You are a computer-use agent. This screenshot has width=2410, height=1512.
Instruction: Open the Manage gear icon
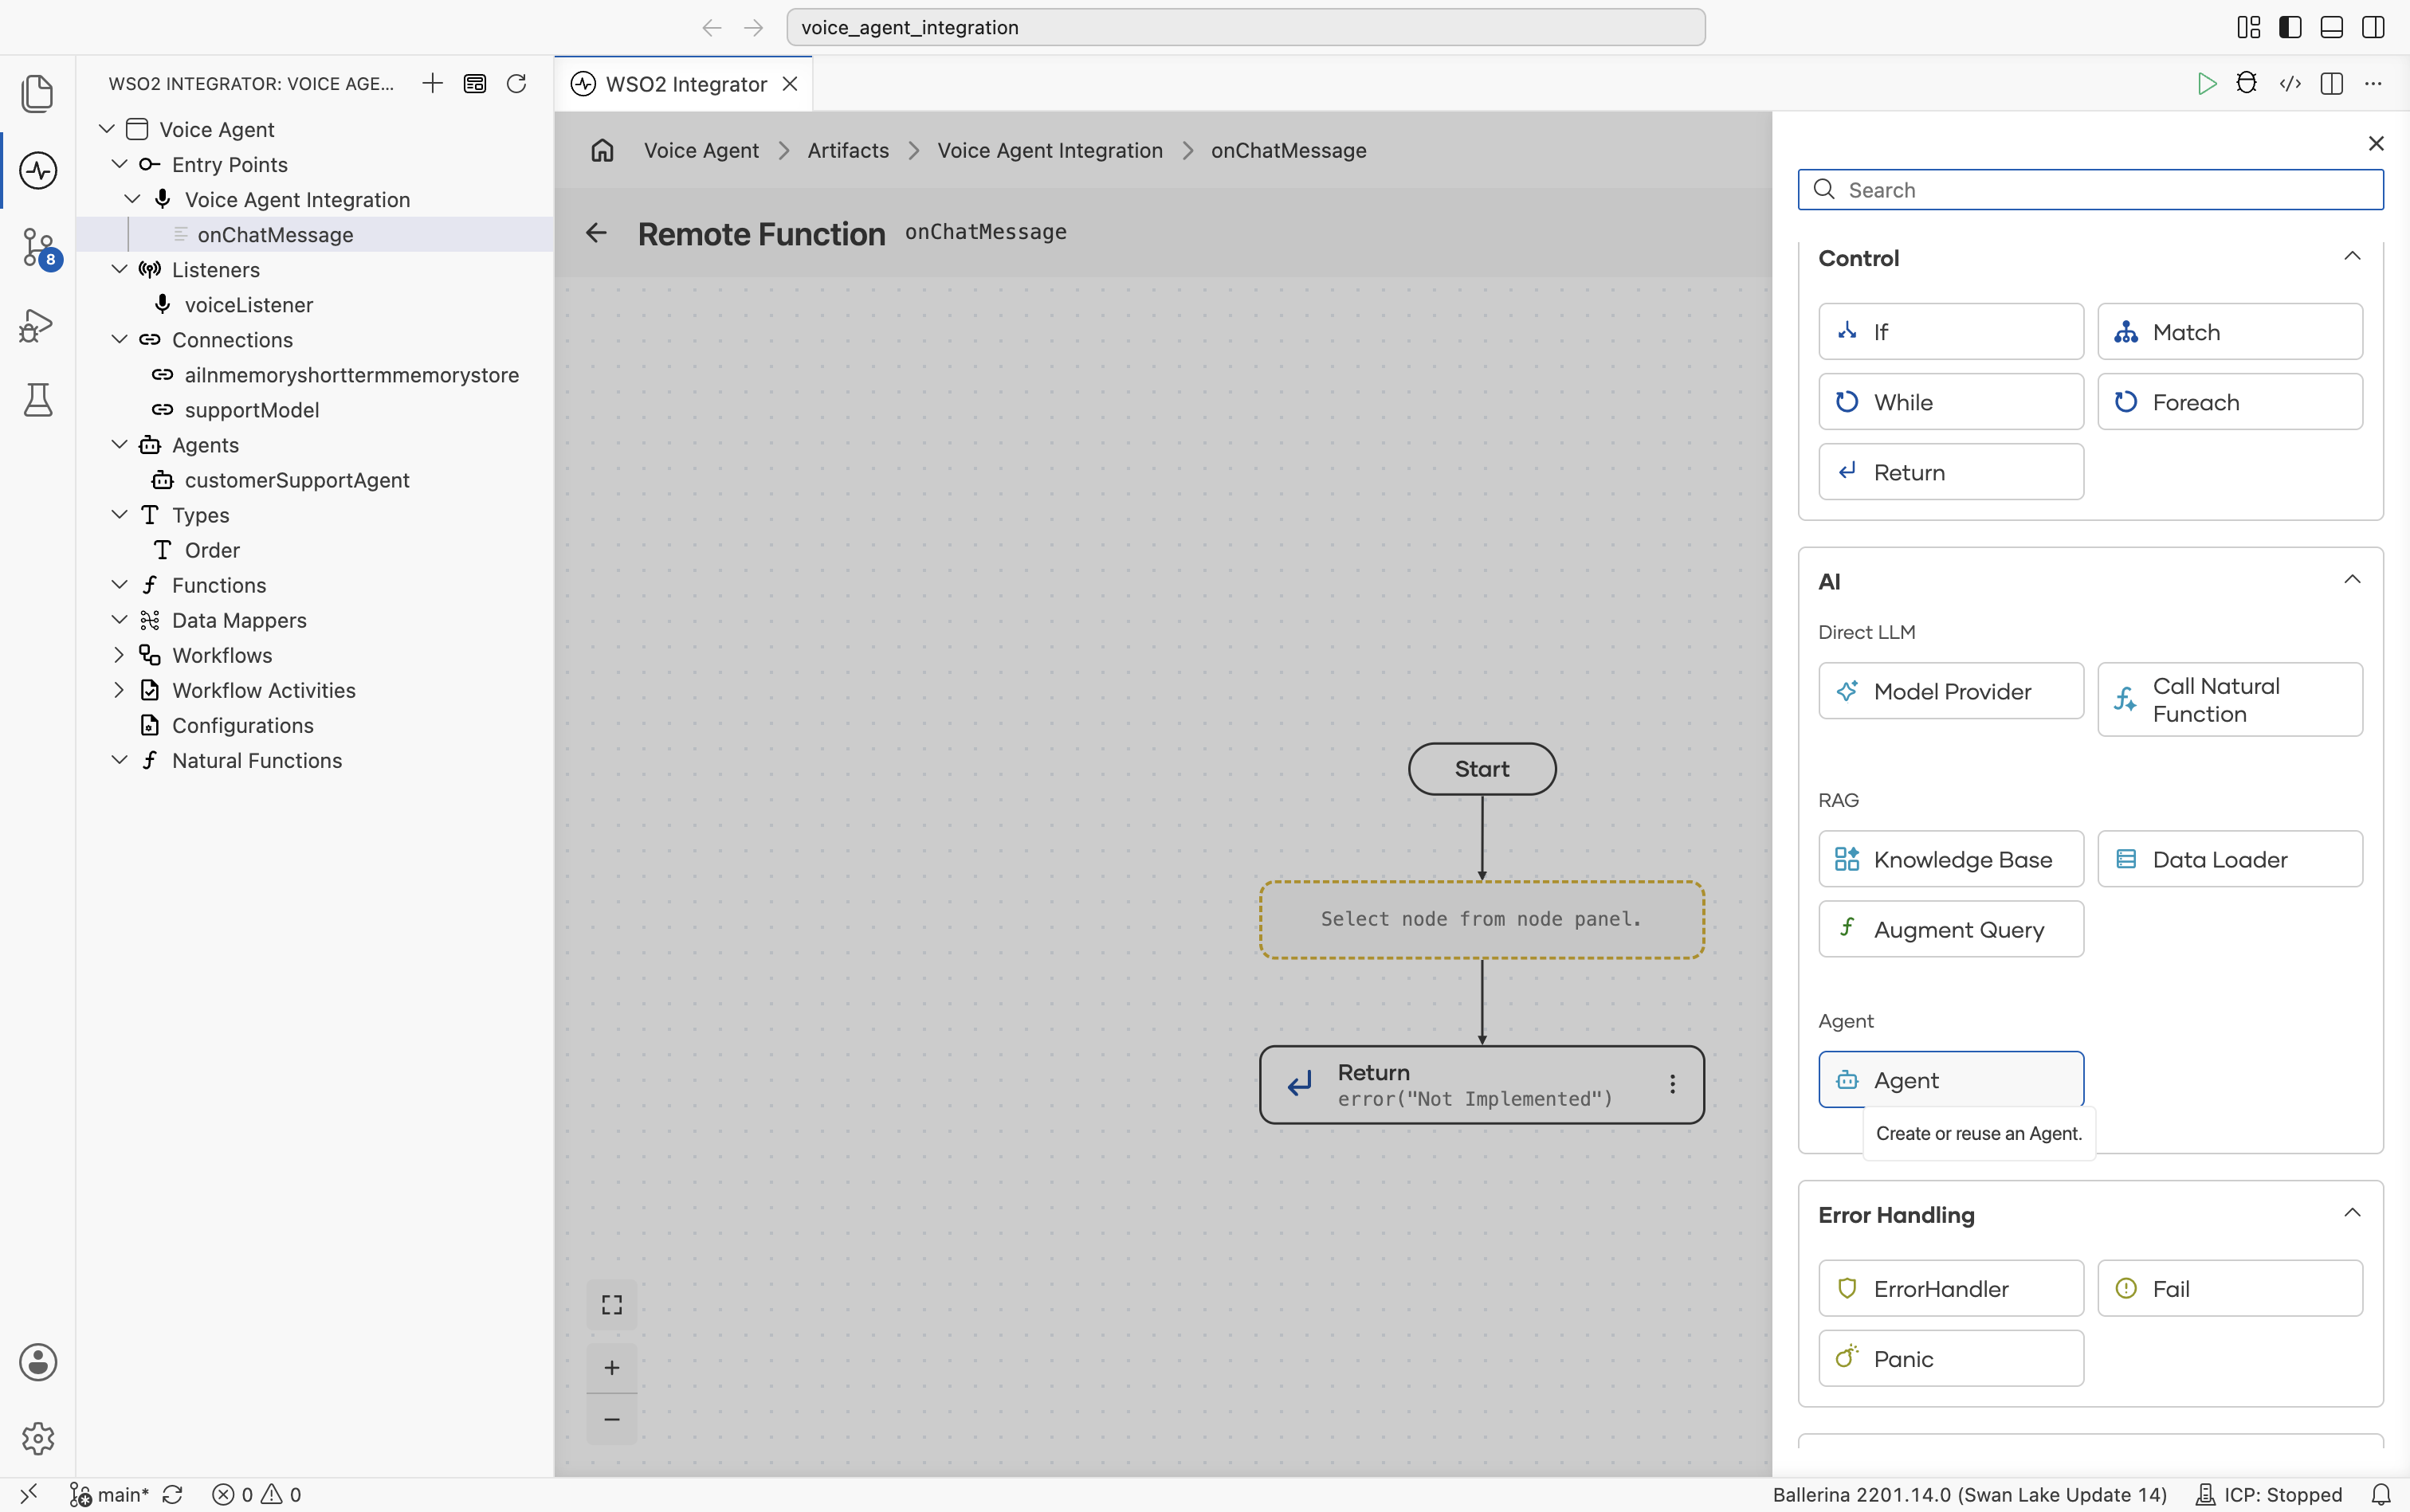(x=38, y=1438)
